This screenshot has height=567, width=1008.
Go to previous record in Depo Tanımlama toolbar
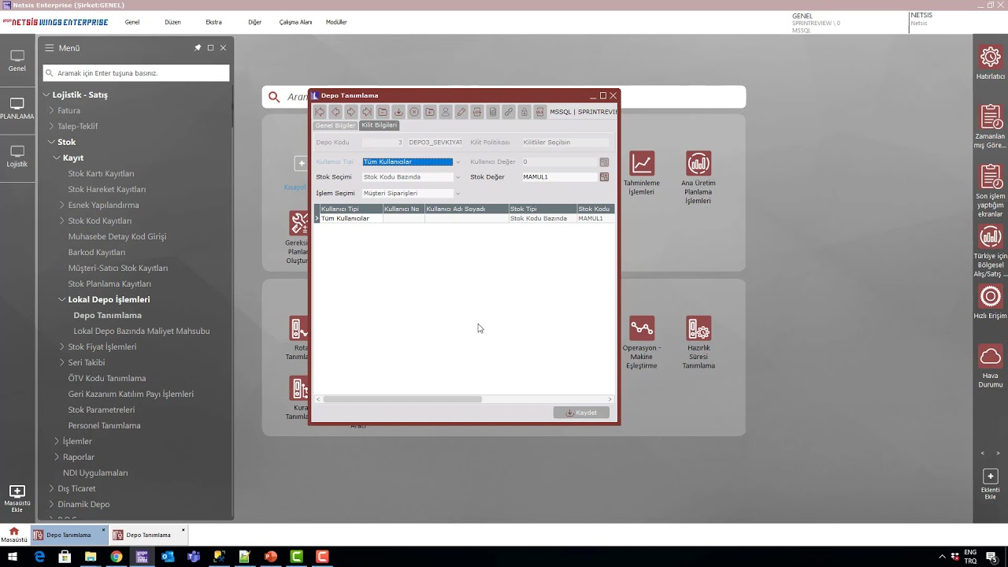[x=335, y=112]
